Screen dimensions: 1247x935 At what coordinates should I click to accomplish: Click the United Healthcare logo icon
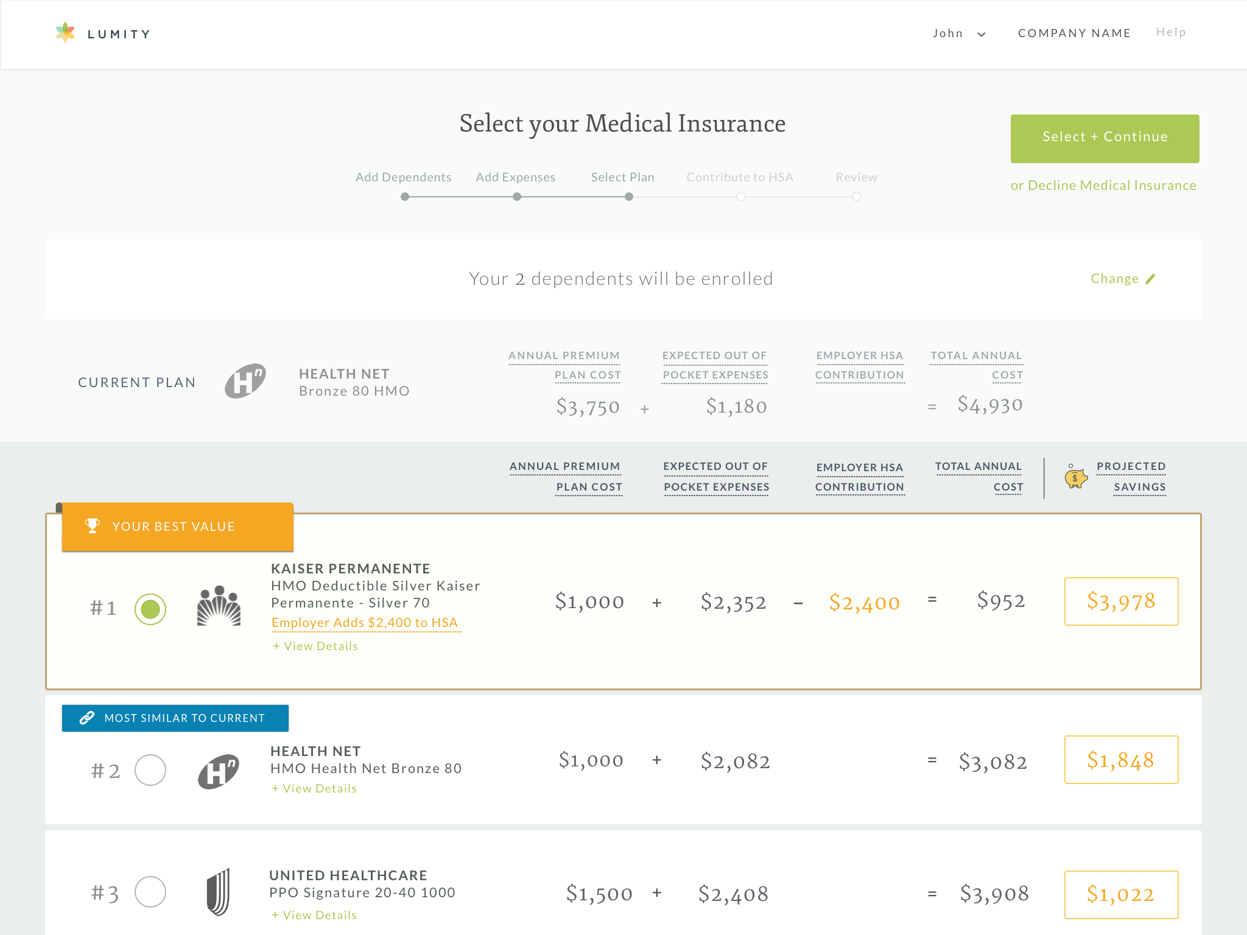click(x=219, y=892)
